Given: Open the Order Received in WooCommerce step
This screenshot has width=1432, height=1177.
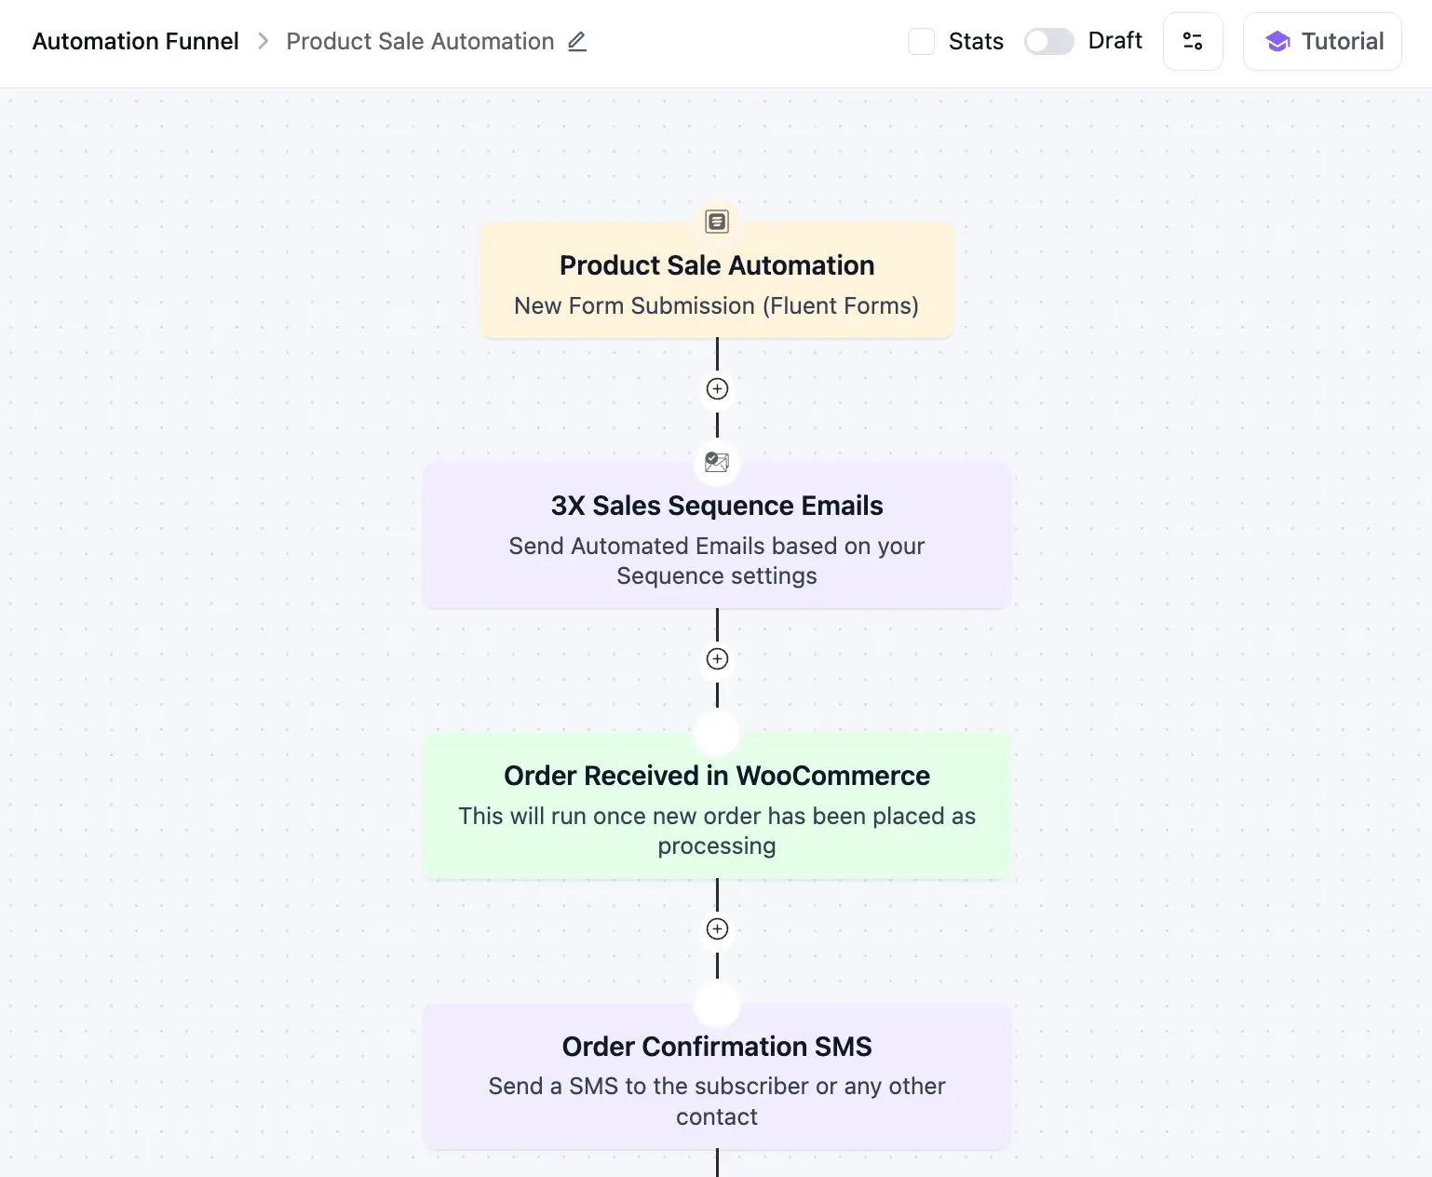Looking at the screenshot, I should point(716,806).
